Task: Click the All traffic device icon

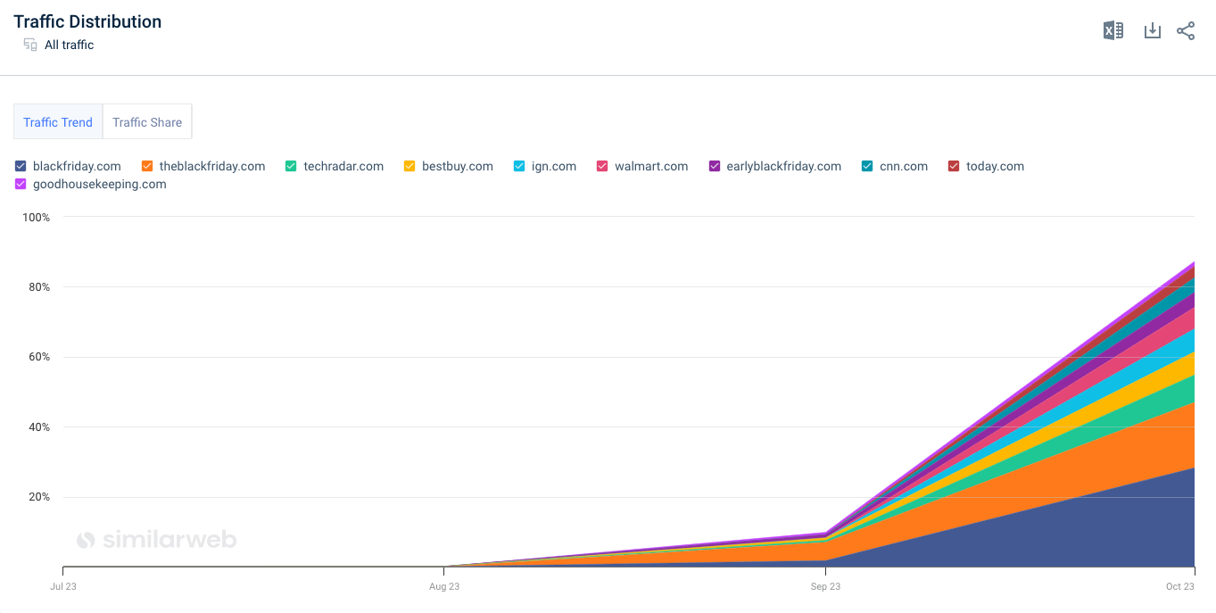Action: click(x=30, y=45)
